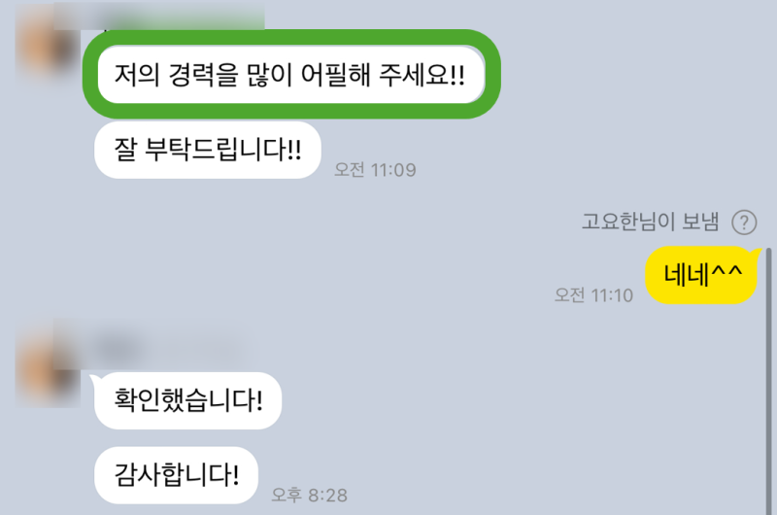Select the 잘 부탁드립니다!! message bubble

click(x=208, y=150)
